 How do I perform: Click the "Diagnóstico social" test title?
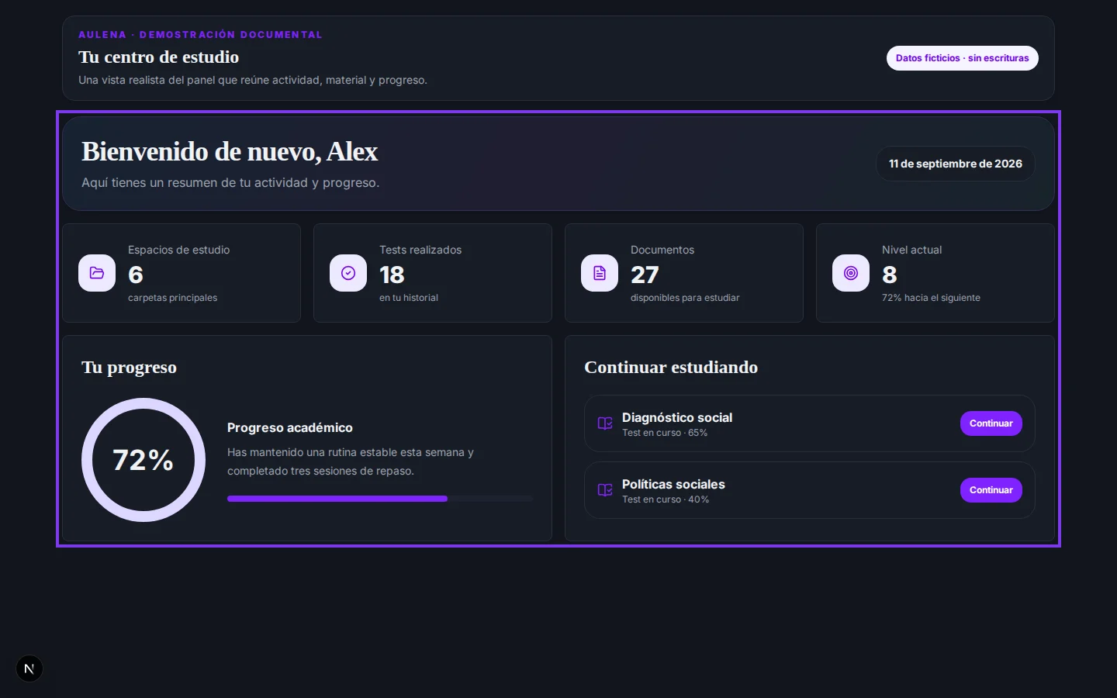point(677,417)
